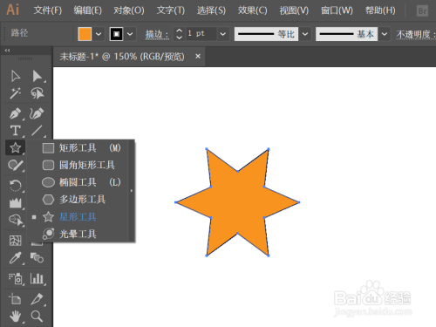Screen dimensions: 436x327
Task: Activate the Hand tool
Action: tap(15, 317)
